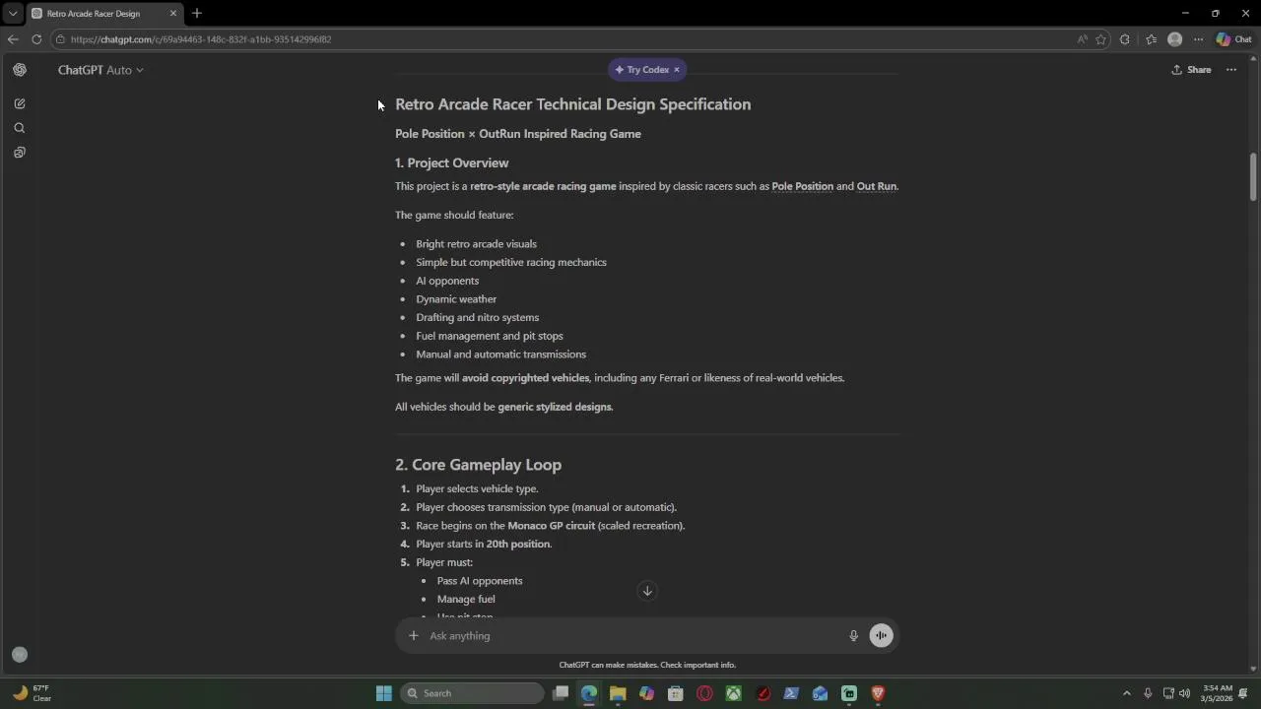Open the library icon in the sidebar
This screenshot has width=1261, height=709.
point(20,153)
